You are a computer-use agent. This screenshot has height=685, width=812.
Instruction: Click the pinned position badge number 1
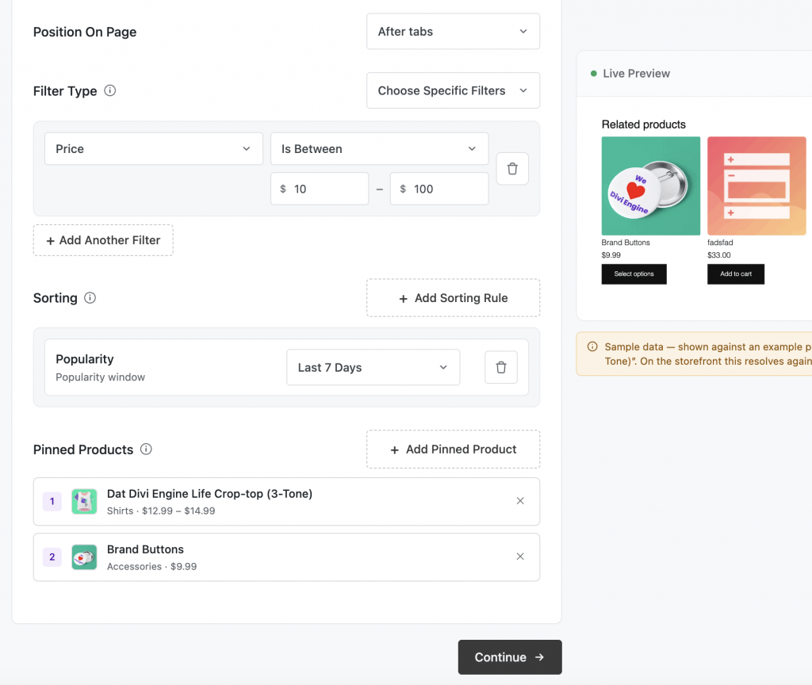52,501
